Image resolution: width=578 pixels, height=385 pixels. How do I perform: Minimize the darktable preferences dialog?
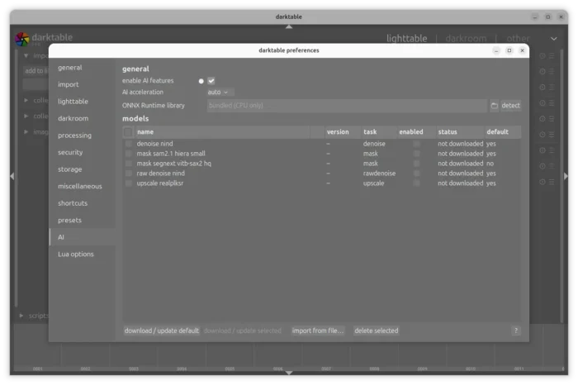point(496,50)
